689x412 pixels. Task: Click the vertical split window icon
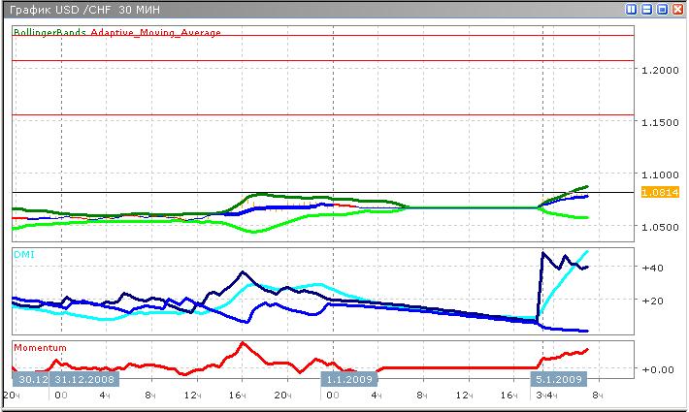click(632, 9)
